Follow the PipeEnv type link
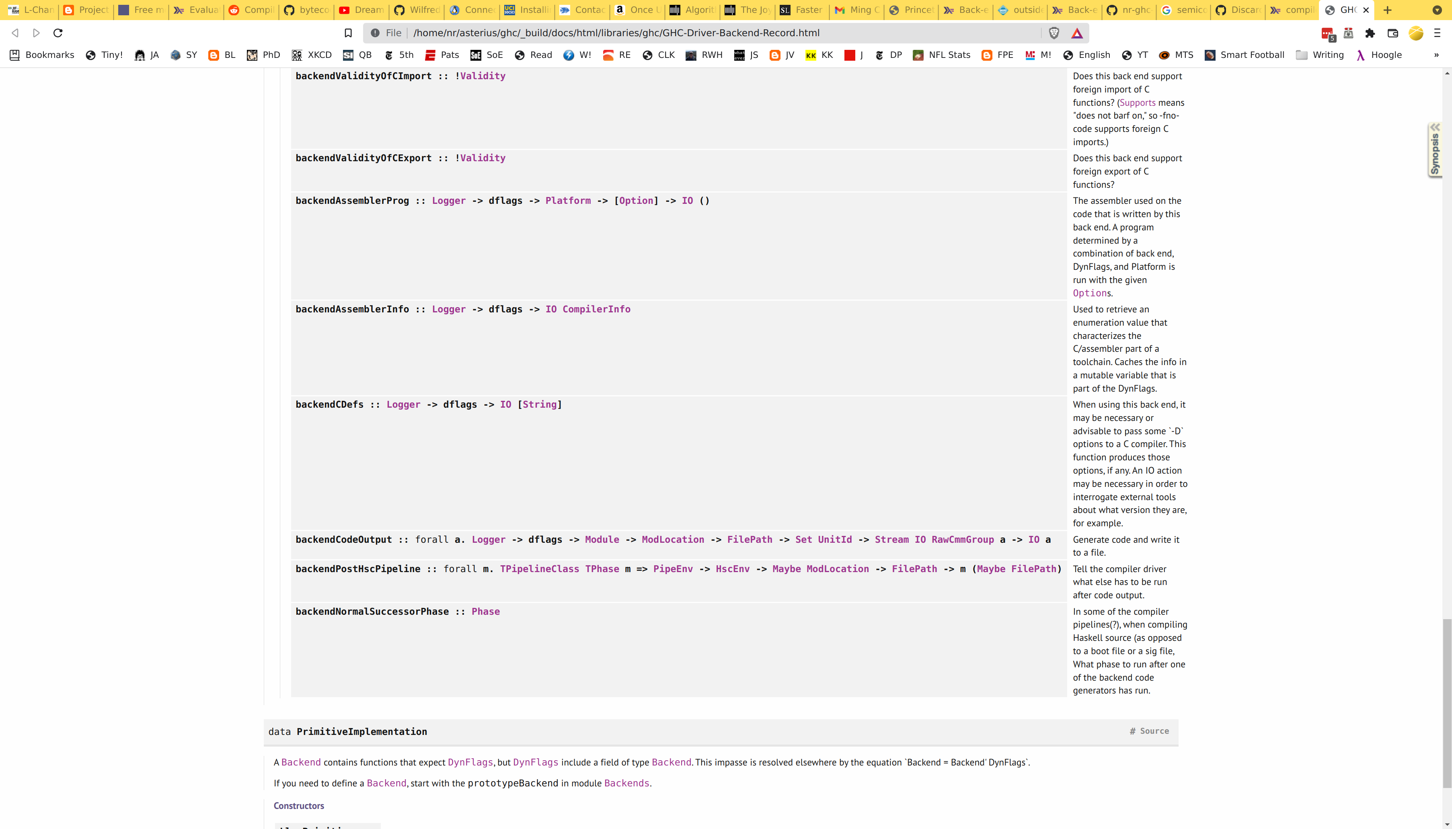The image size is (1452, 829). (673, 569)
